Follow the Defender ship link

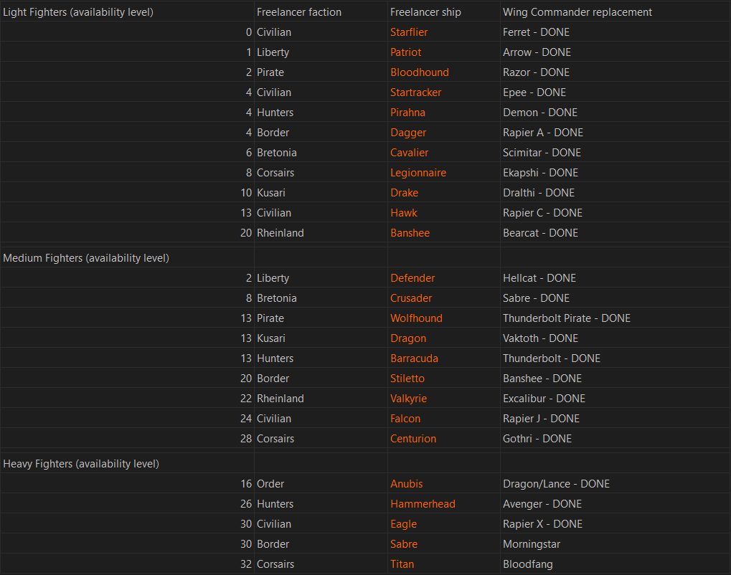click(412, 278)
